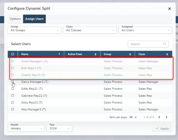Check the box for Anna Manager1 (T)
178x140 pixels.
click(x=12, y=61)
